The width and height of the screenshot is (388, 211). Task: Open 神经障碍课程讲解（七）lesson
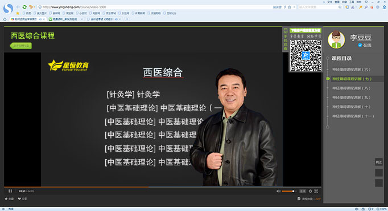pos(352,79)
